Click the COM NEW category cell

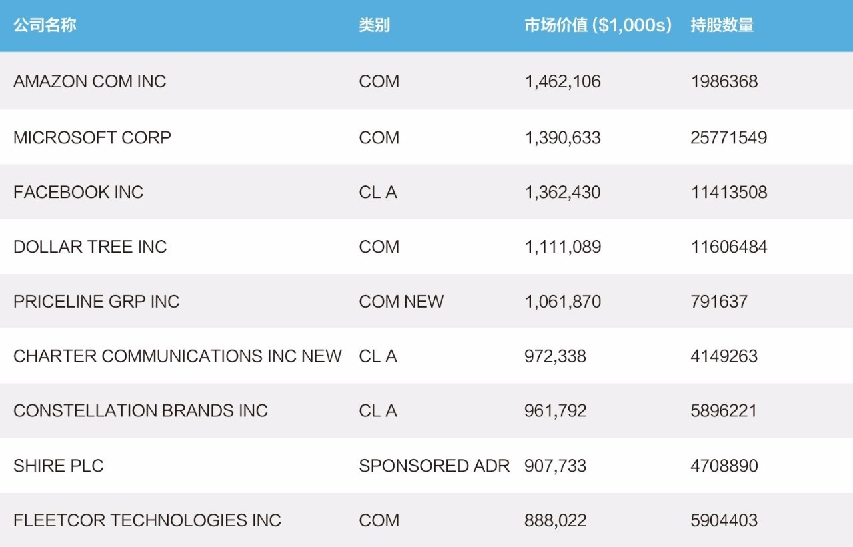401,302
